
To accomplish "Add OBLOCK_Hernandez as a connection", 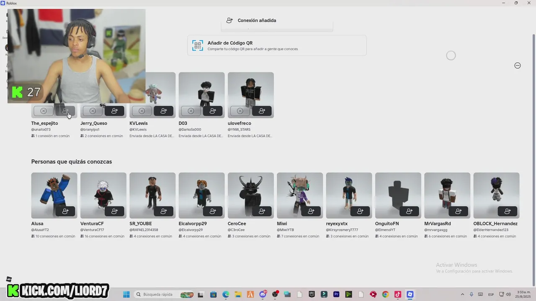I will [508, 211].
